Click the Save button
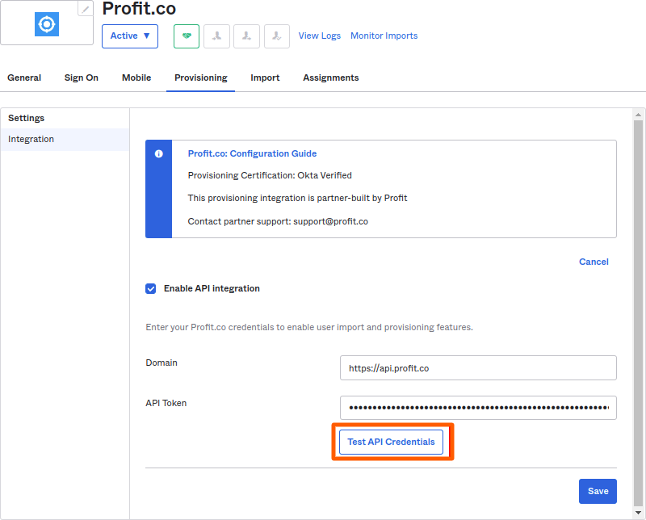This screenshot has width=646, height=520. [x=598, y=491]
